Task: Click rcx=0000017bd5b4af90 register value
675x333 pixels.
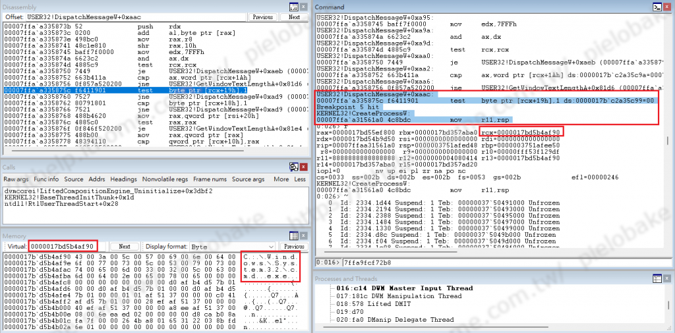Action: [521, 132]
